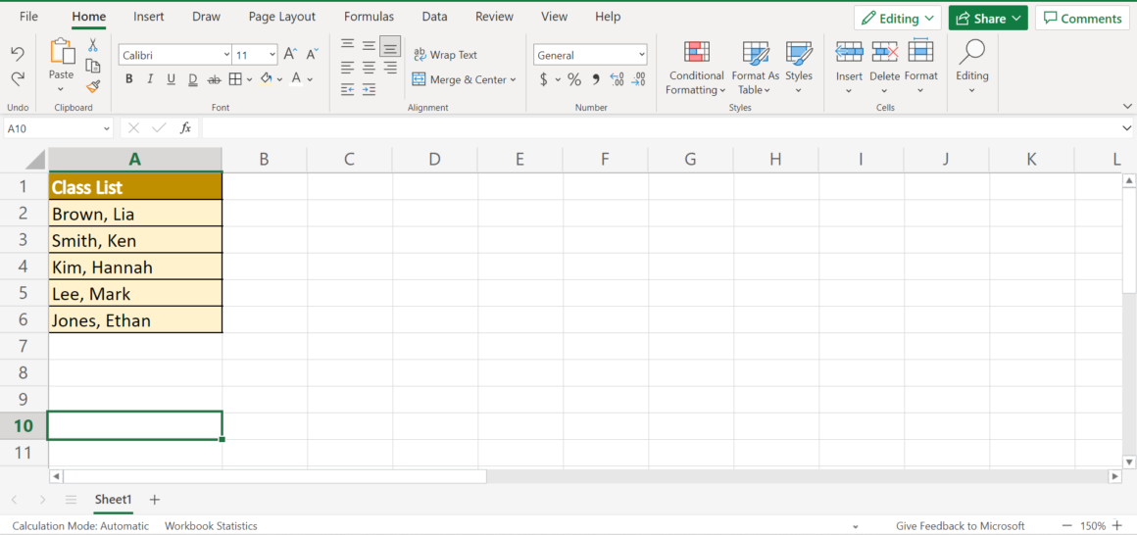This screenshot has width=1137, height=535.
Task: Align cell text to the left
Action: coord(347,68)
